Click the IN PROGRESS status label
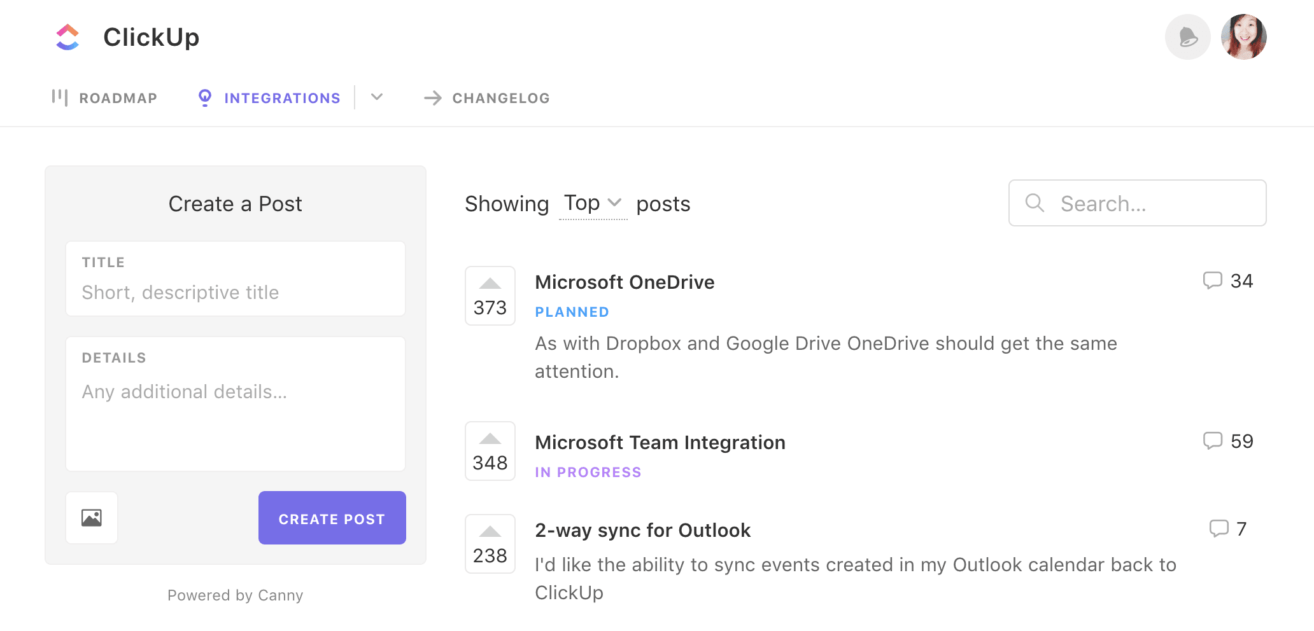The width and height of the screenshot is (1314, 631). pos(588,473)
